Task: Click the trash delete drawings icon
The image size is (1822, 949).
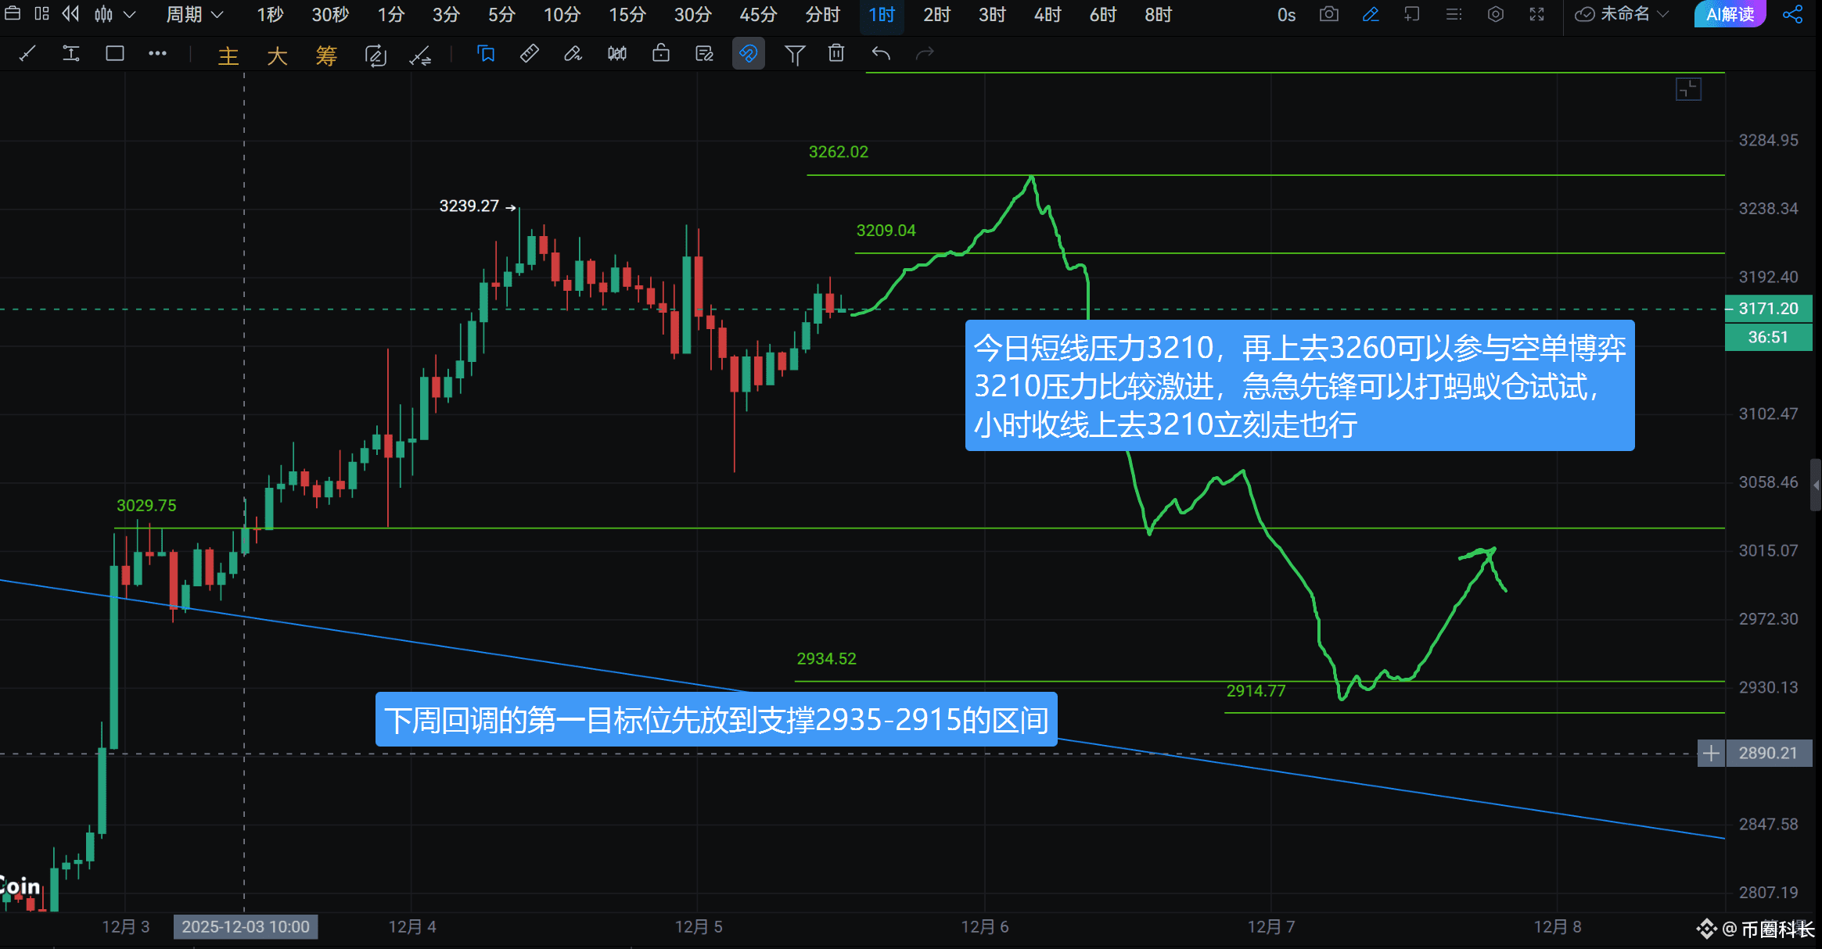Action: coord(836,54)
